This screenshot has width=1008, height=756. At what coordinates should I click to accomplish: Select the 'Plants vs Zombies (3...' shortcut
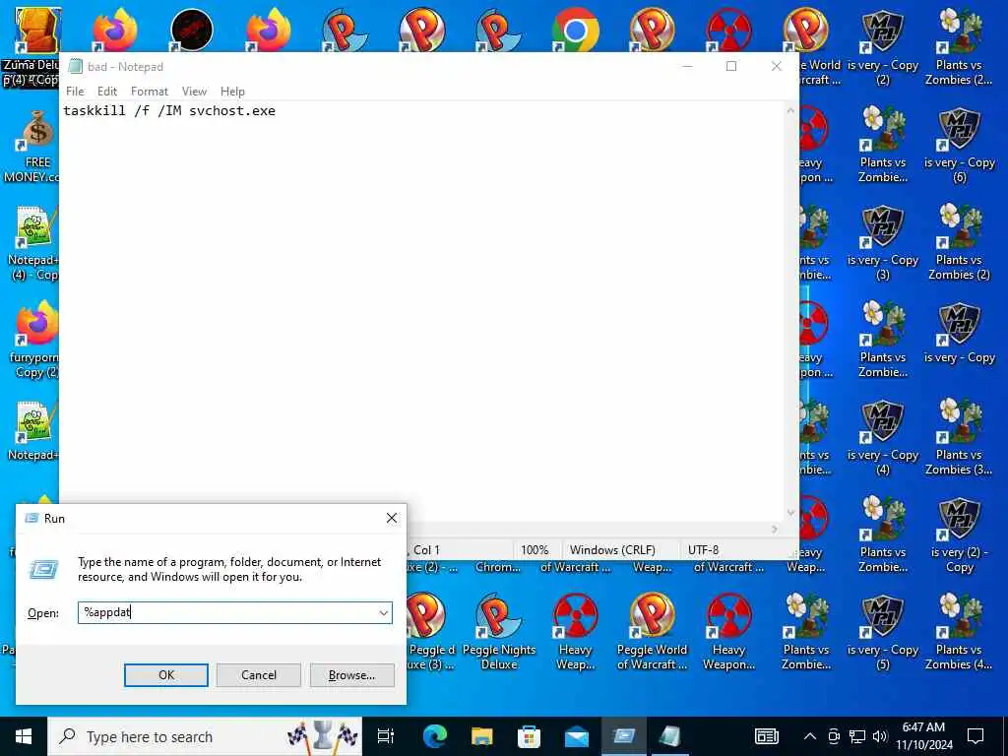(x=959, y=438)
